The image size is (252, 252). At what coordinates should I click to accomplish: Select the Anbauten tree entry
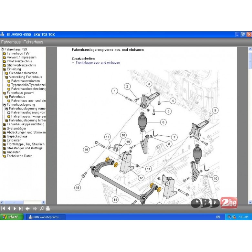click(14, 152)
